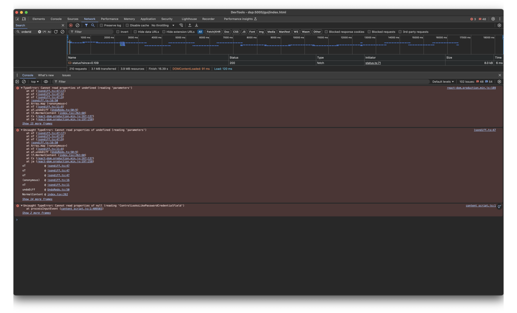Activate the inspect element picker icon
Screen dimensions: 517x313
(17, 19)
